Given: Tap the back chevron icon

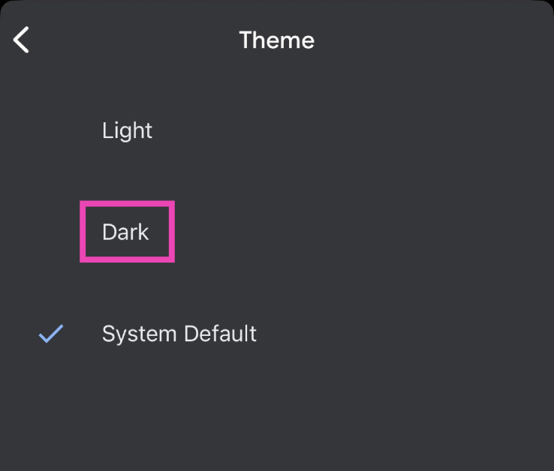Looking at the screenshot, I should (22, 40).
